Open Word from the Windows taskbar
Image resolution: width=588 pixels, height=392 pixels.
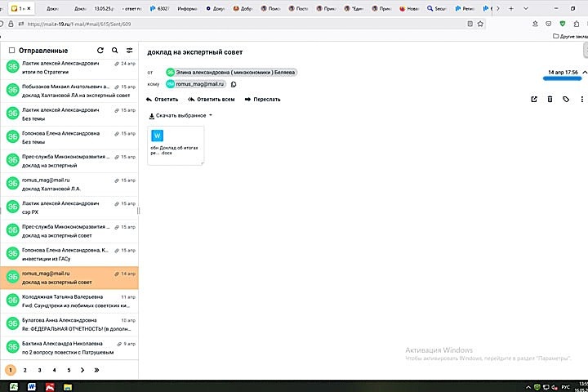pyautogui.click(x=32, y=387)
